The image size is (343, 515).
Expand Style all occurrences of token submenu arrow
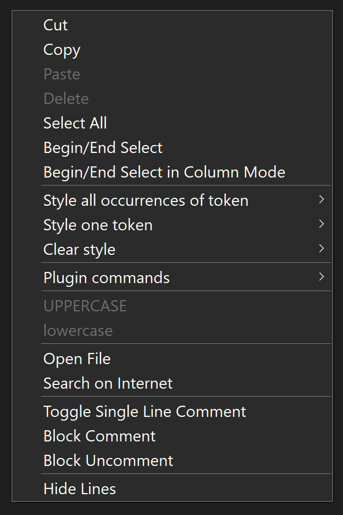click(321, 200)
